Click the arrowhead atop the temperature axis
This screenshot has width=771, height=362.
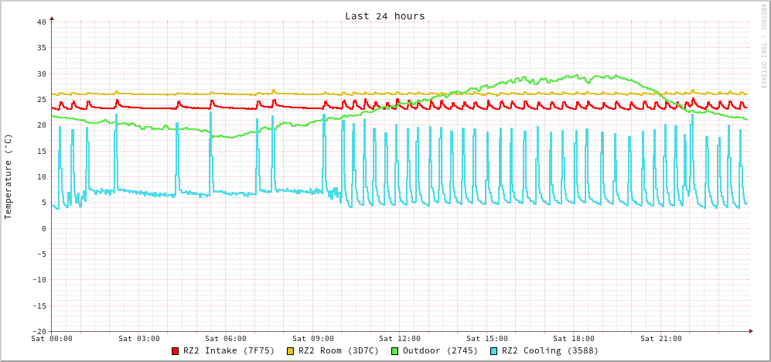(x=52, y=18)
